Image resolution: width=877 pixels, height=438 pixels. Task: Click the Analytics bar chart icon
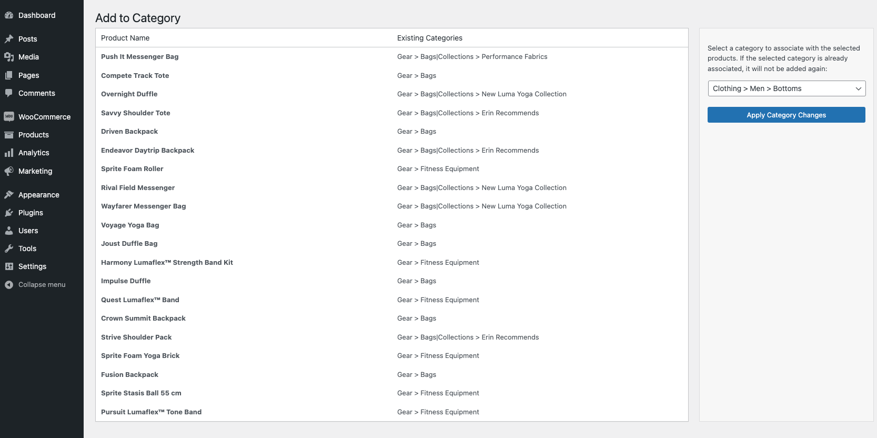coord(9,153)
